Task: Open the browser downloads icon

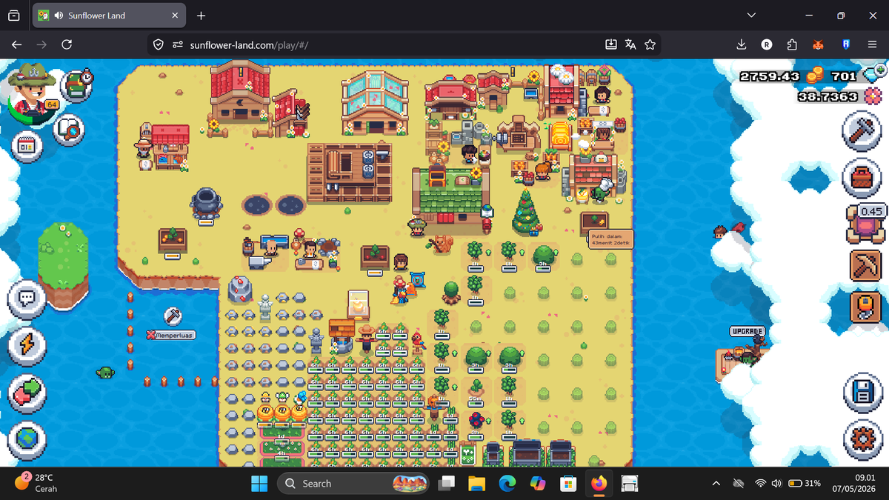Action: coord(742,45)
